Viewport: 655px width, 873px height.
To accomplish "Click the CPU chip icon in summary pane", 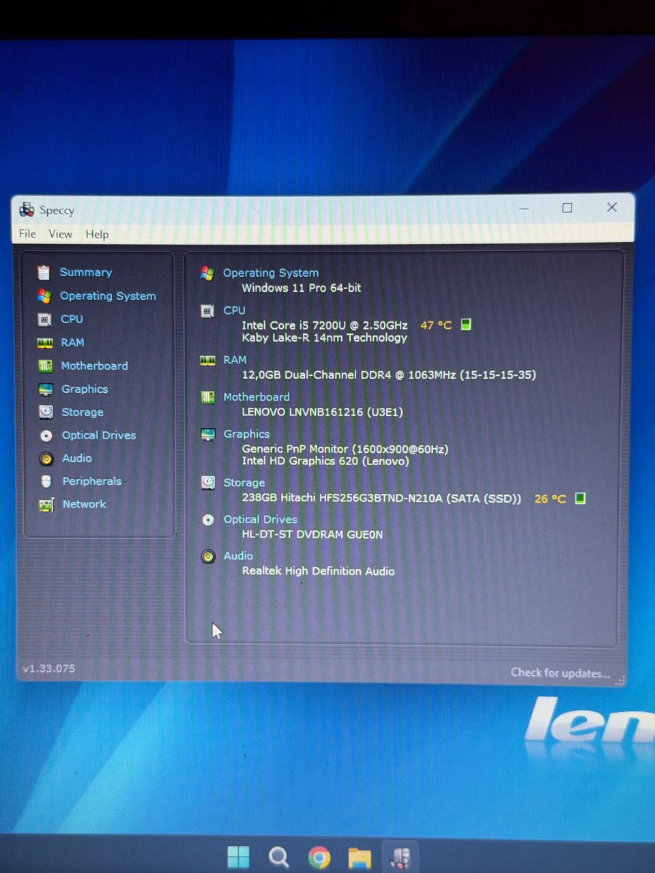I will click(x=207, y=311).
